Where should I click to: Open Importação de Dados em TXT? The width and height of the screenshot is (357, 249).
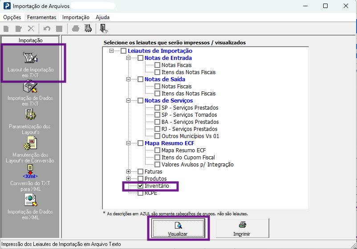coord(31,93)
